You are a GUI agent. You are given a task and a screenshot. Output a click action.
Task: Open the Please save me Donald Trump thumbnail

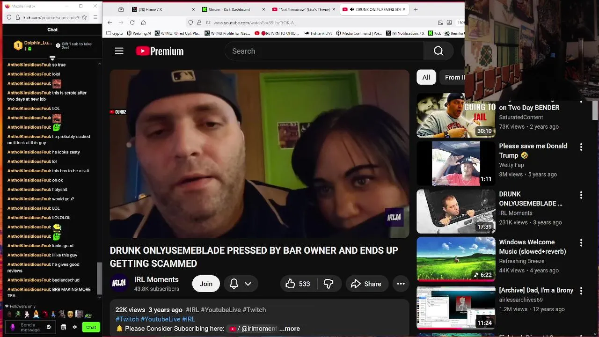pos(456,163)
